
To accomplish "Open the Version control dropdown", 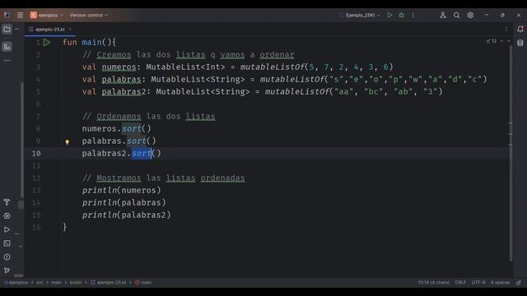I will [89, 15].
